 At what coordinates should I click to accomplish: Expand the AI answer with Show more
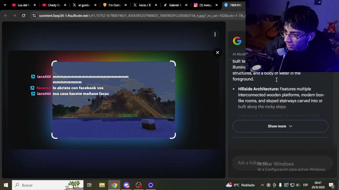pyautogui.click(x=280, y=126)
